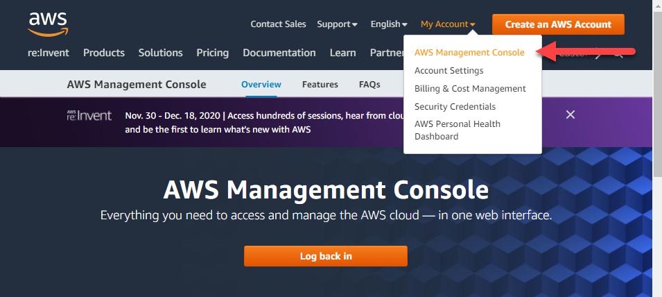Open the English language dropdown
This screenshot has width=662, height=297.
[389, 24]
